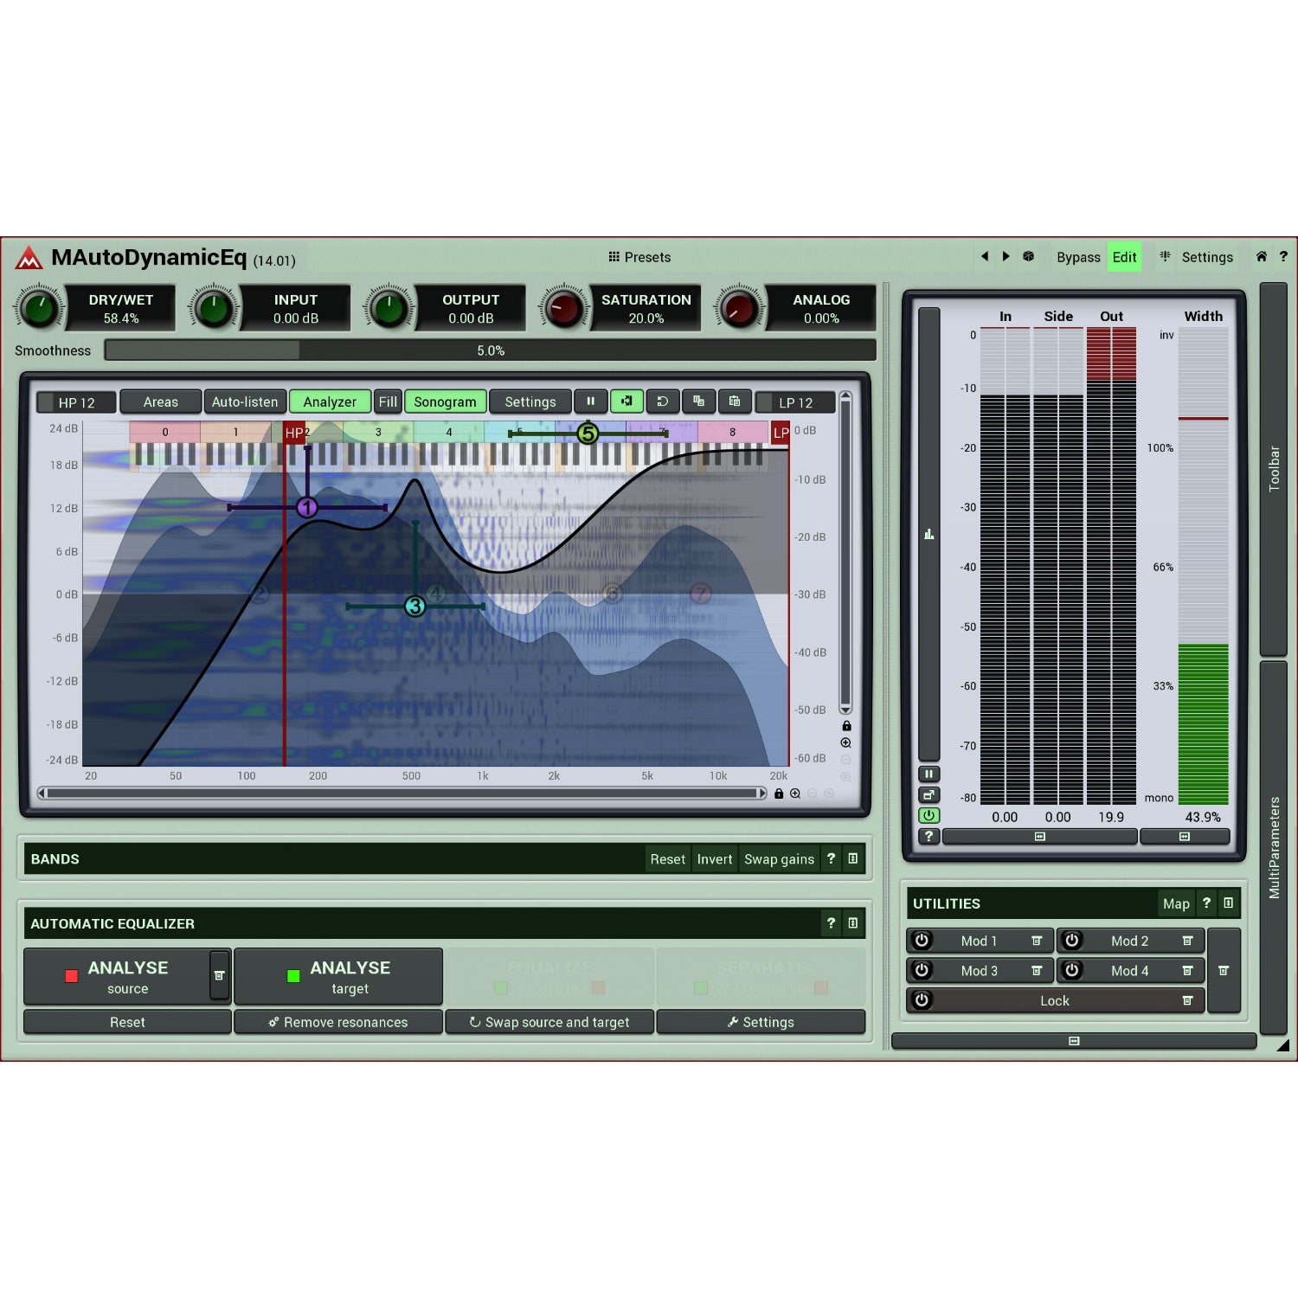Toggle the Analyzer display

pos(330,402)
